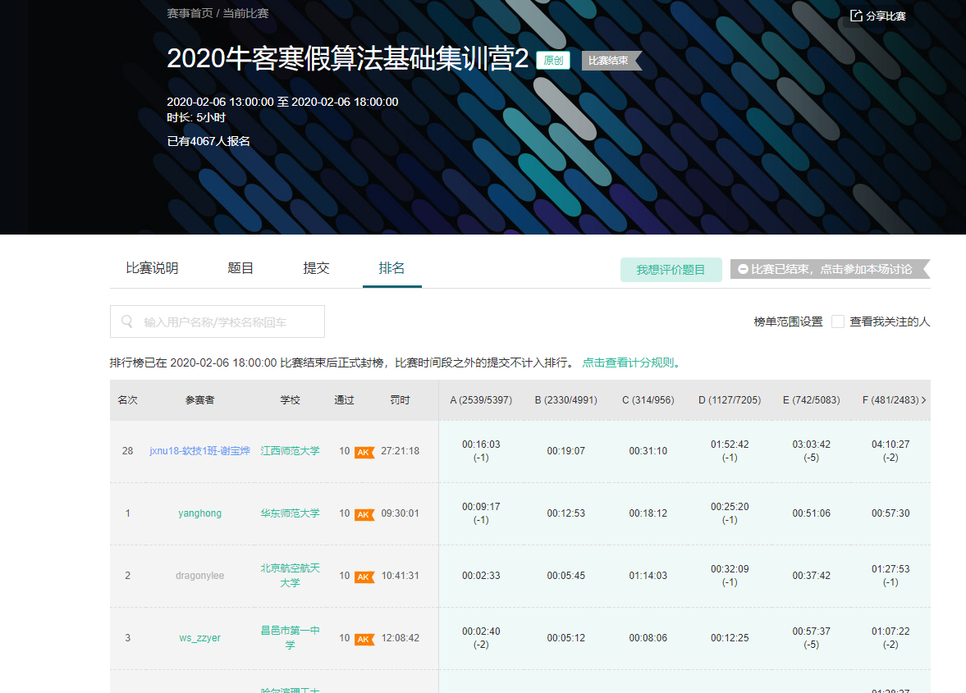Open yanghong's profile
The height and width of the screenshot is (693, 966).
(199, 513)
